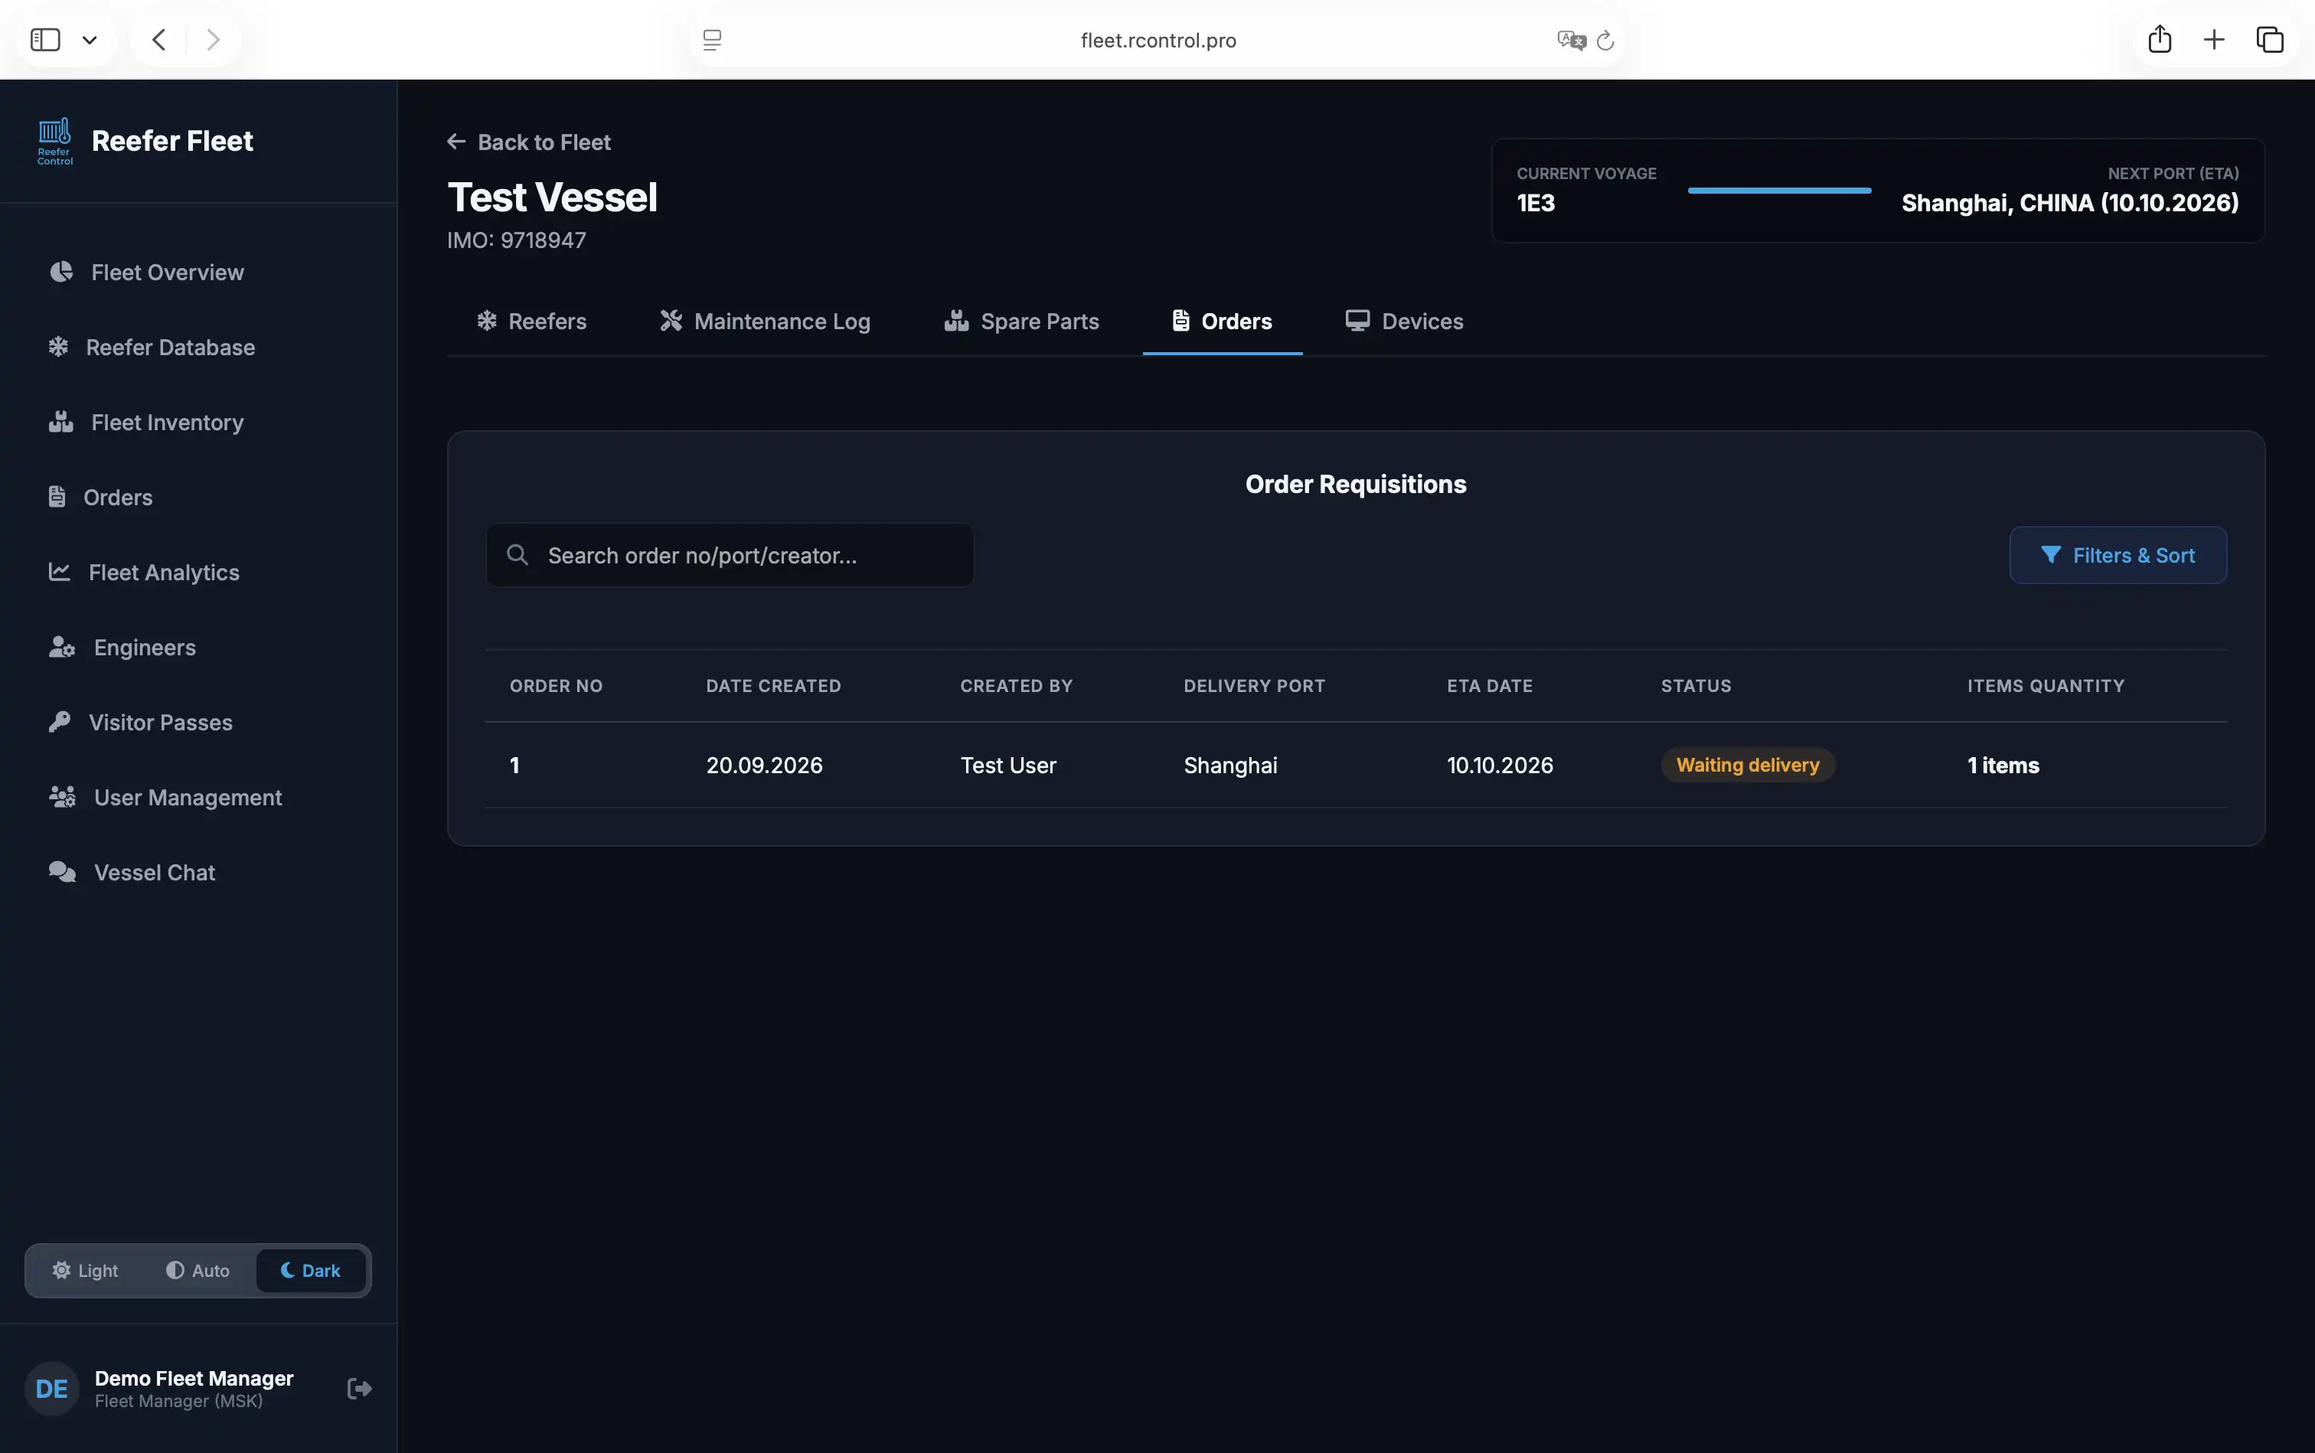
Task: Switch to the Spare Parts tab
Action: (x=1021, y=321)
